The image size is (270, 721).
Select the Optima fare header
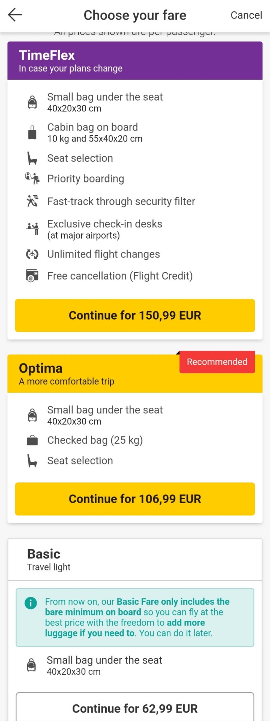click(x=135, y=374)
